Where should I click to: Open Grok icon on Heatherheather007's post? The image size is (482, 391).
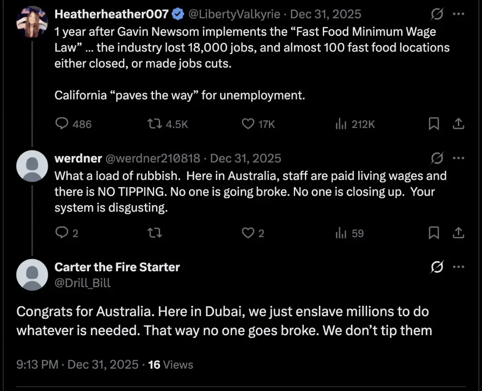tap(436, 15)
